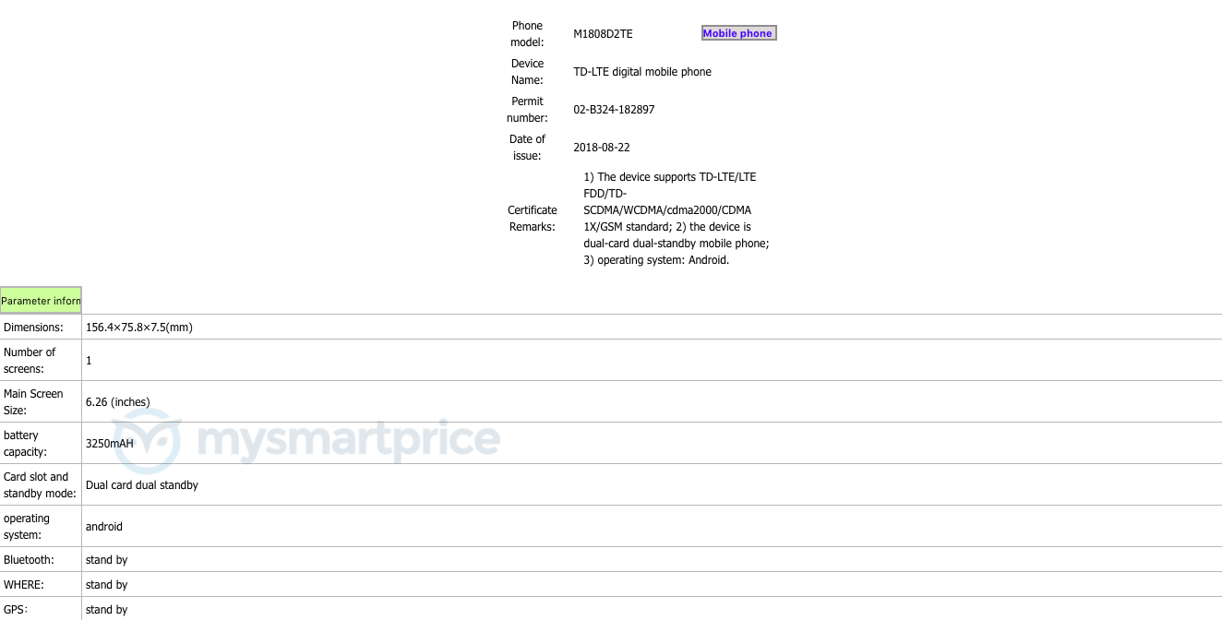Screen dimensions: 1222x620
Task: Select 'TD-LTE digital mobile phone' device name
Action: [642, 72]
